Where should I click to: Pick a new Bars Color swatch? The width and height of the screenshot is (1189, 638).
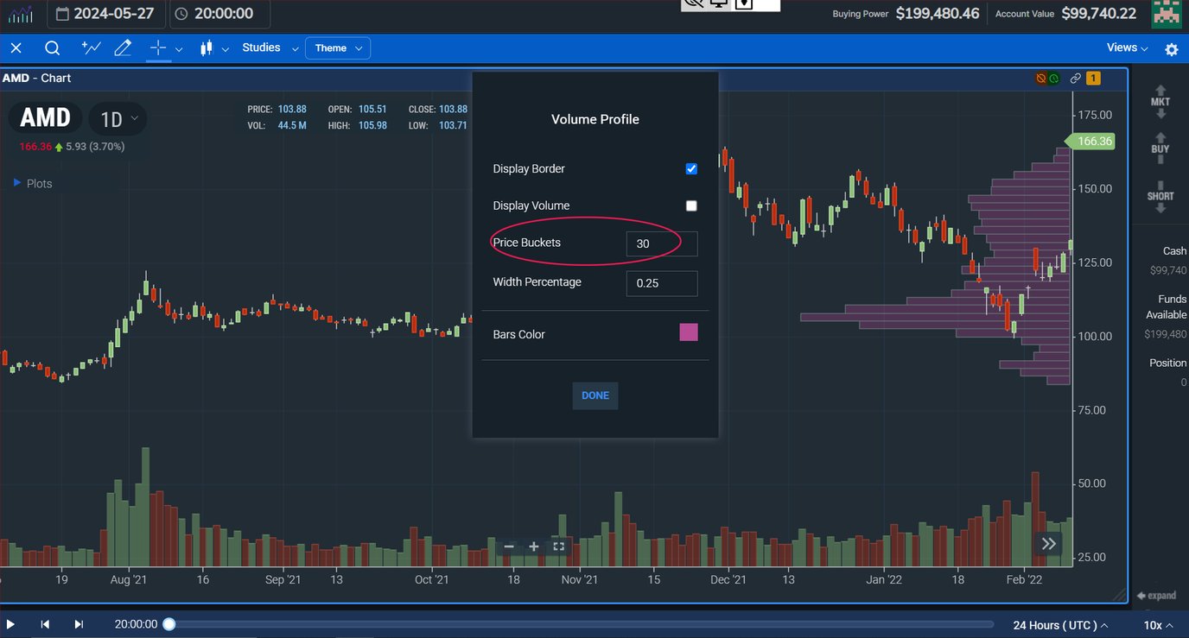click(688, 332)
